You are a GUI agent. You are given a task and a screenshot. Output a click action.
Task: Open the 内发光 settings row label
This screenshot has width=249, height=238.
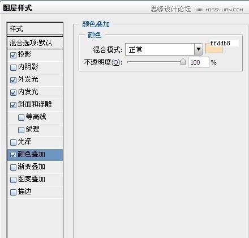pos(28,92)
